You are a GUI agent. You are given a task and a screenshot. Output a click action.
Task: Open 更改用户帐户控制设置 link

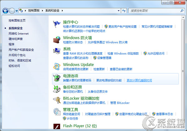(122, 27)
